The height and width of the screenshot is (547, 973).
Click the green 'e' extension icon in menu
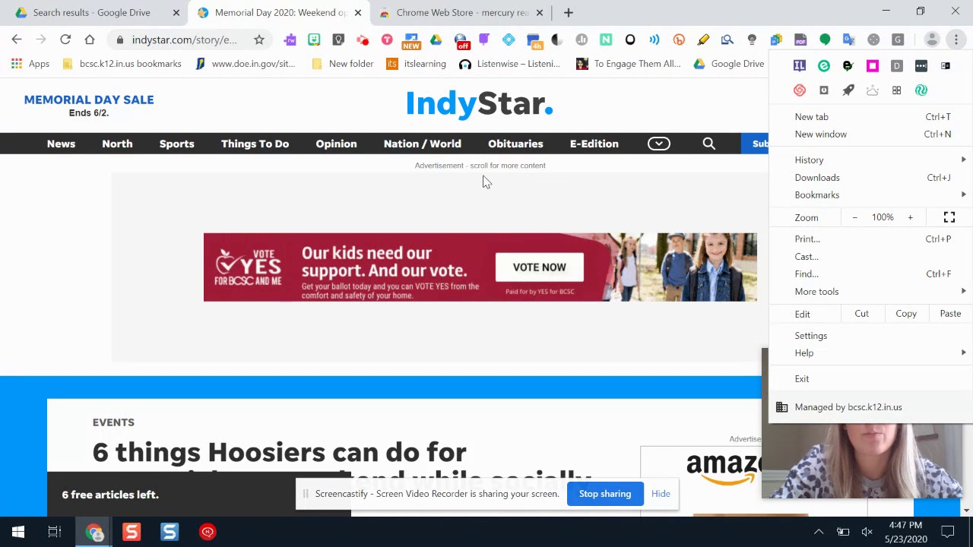[x=824, y=66]
